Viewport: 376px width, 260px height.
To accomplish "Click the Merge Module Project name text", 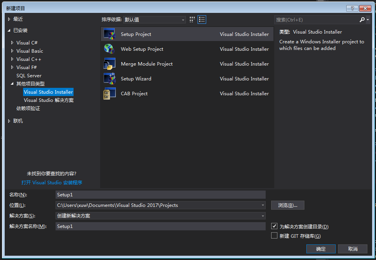I will click(147, 64).
